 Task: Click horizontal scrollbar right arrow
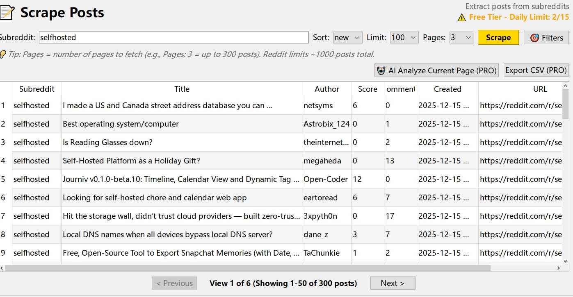pyautogui.click(x=559, y=268)
